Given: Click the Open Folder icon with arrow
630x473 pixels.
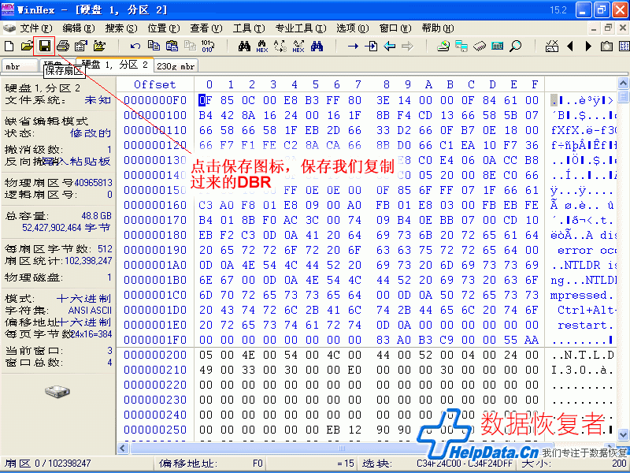Looking at the screenshot, I should (99, 46).
